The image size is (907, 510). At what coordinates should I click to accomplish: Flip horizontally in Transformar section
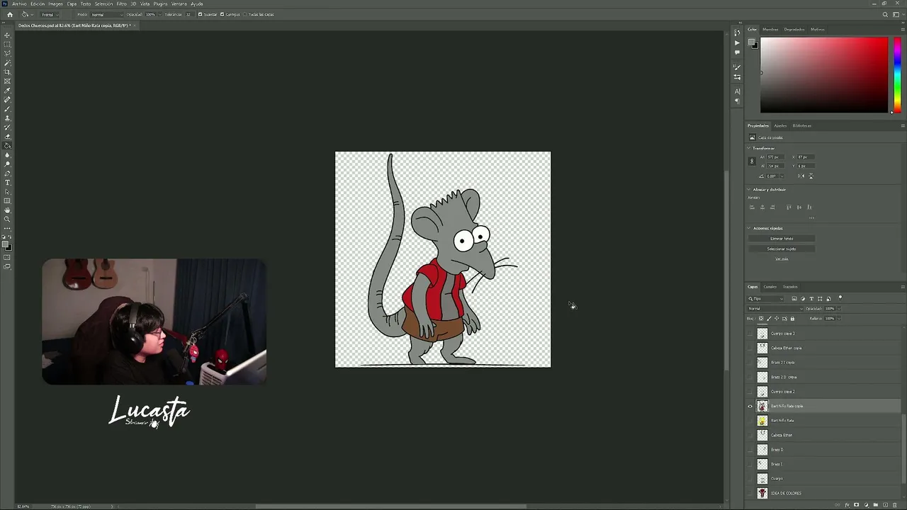[802, 176]
